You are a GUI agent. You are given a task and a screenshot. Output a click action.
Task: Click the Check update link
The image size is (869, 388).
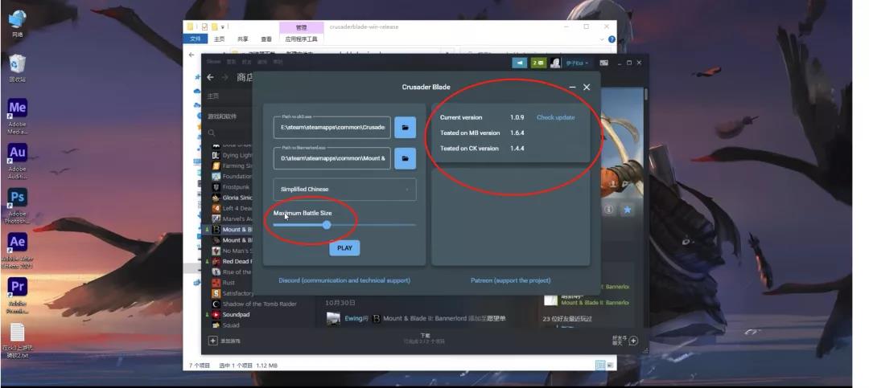(555, 117)
